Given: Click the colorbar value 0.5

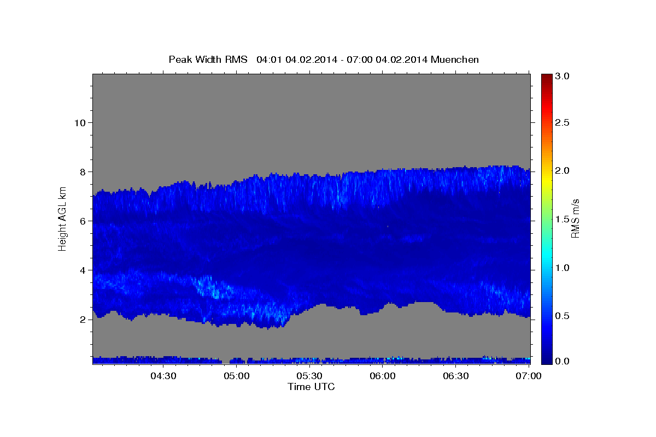Looking at the screenshot, I should [x=563, y=316].
